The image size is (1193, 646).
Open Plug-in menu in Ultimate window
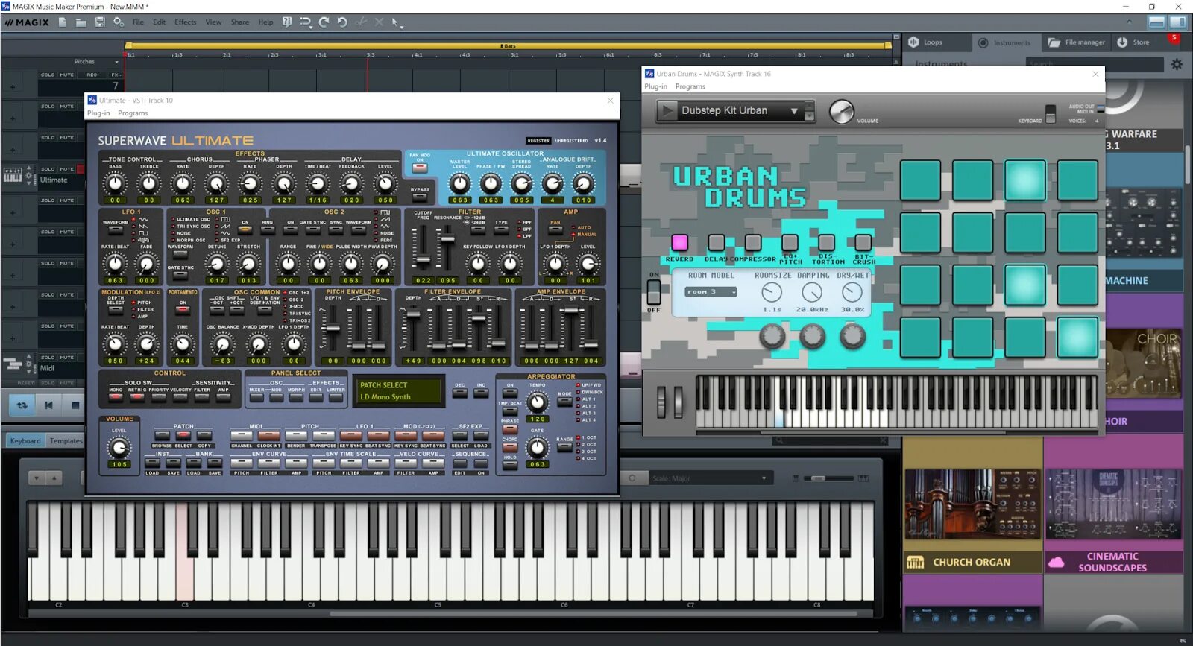[x=98, y=113]
